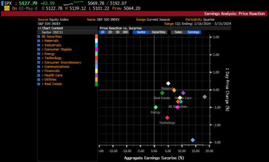Switch to Sales surprise

click(178, 32)
